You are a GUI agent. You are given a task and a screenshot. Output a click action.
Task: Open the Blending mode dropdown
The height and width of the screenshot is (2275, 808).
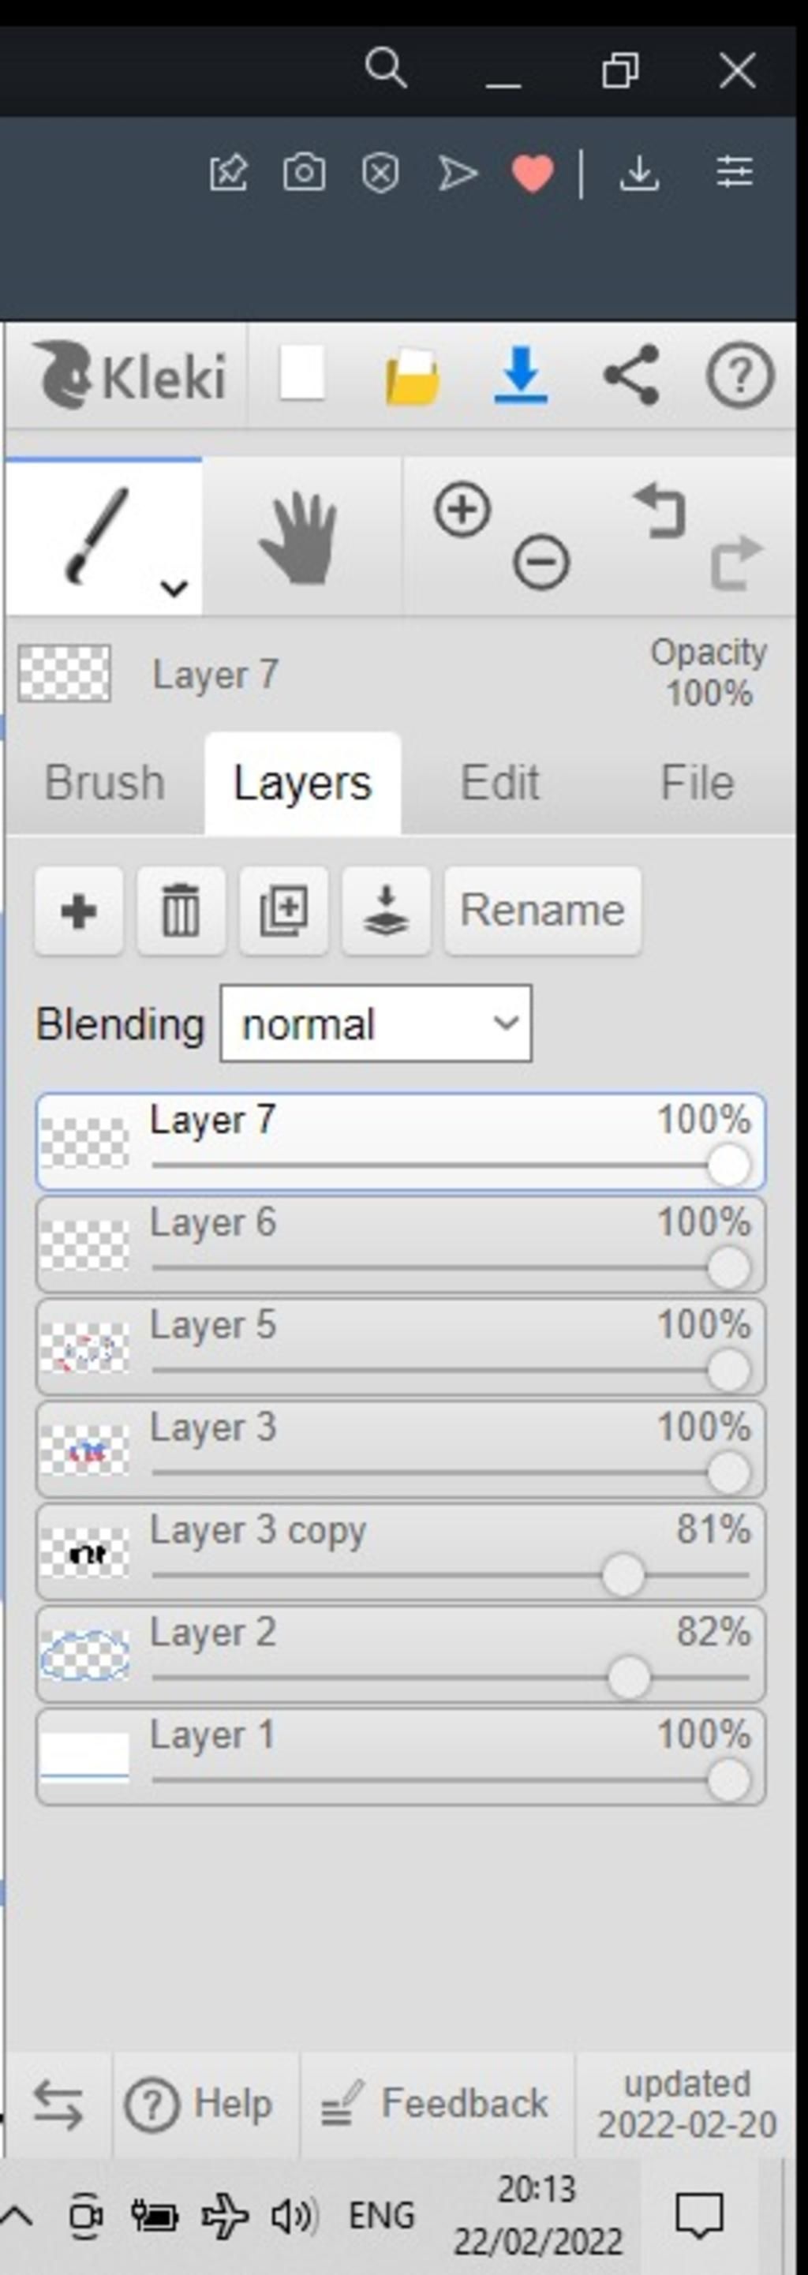point(376,1024)
